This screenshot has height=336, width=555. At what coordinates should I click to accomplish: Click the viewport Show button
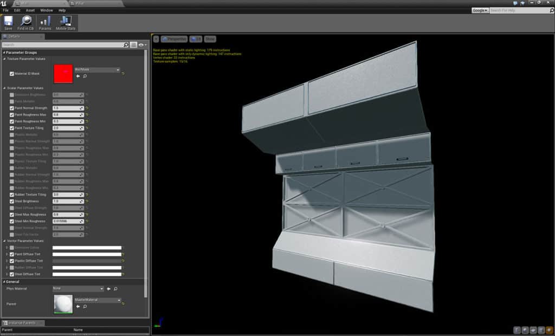tap(210, 39)
